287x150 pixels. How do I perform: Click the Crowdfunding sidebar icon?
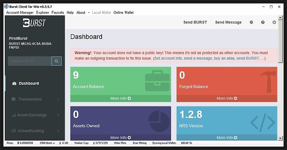click(14, 131)
